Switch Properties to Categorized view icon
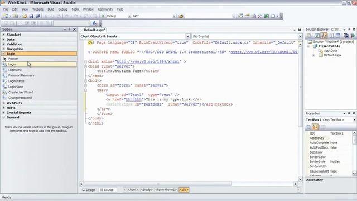 (x=308, y=127)
